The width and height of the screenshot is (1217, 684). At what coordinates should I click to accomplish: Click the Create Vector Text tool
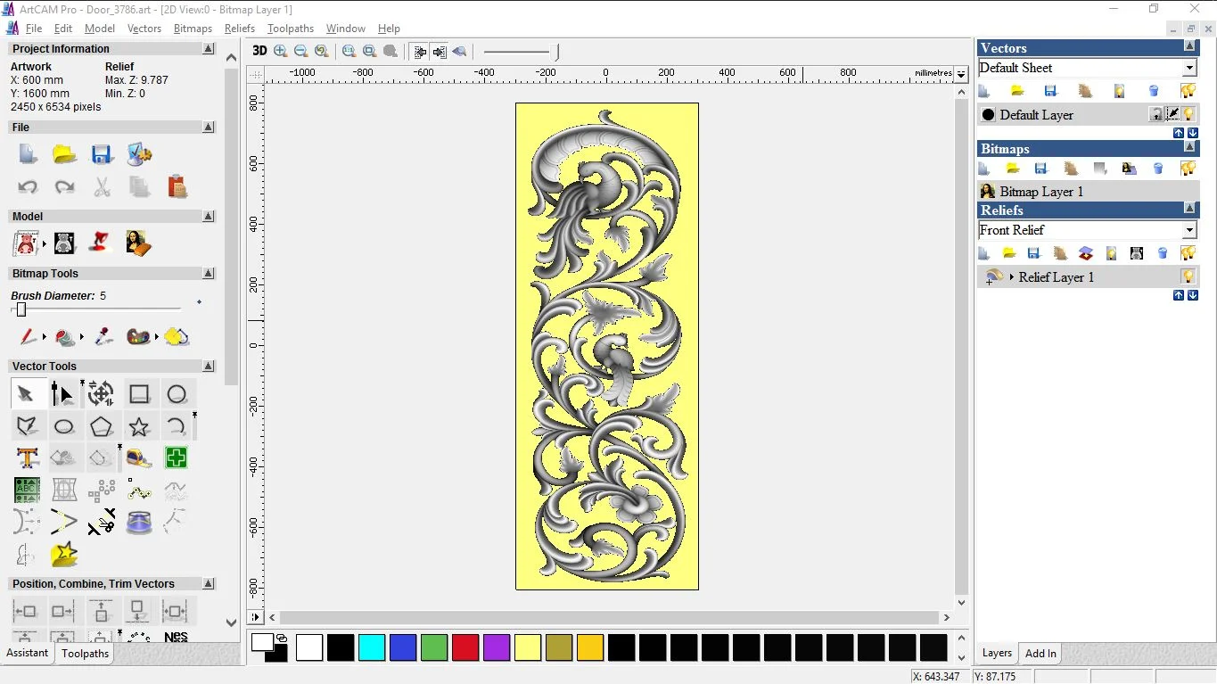pos(27,458)
